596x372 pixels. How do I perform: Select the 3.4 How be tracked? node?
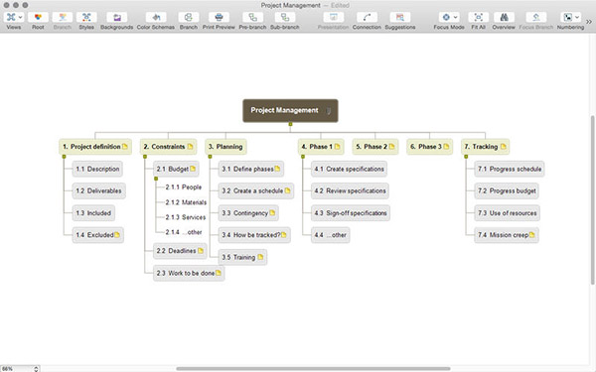tap(254, 235)
